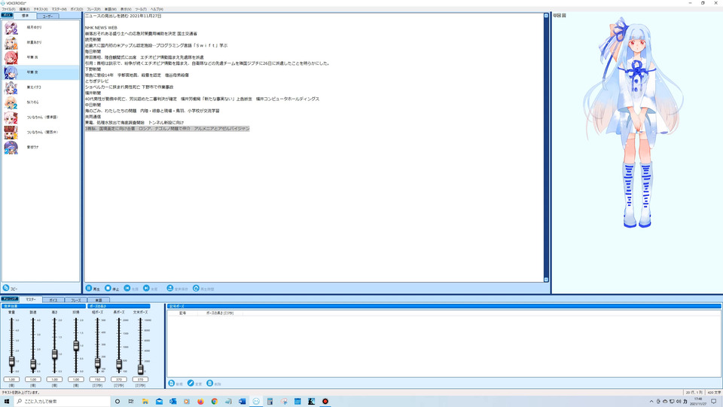Adjust the 短ポーズ slider
723x407 pixels.
97,363
